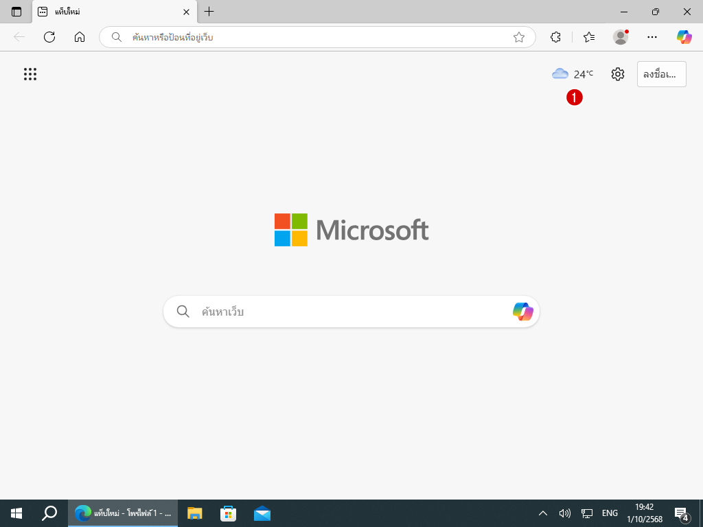Open the Favorites list icon
Image resolution: width=703 pixels, height=527 pixels.
[x=589, y=37]
